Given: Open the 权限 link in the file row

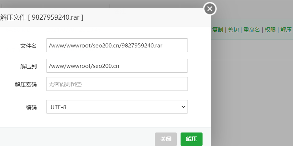Looking at the screenshot, I should pyautogui.click(x=270, y=30).
